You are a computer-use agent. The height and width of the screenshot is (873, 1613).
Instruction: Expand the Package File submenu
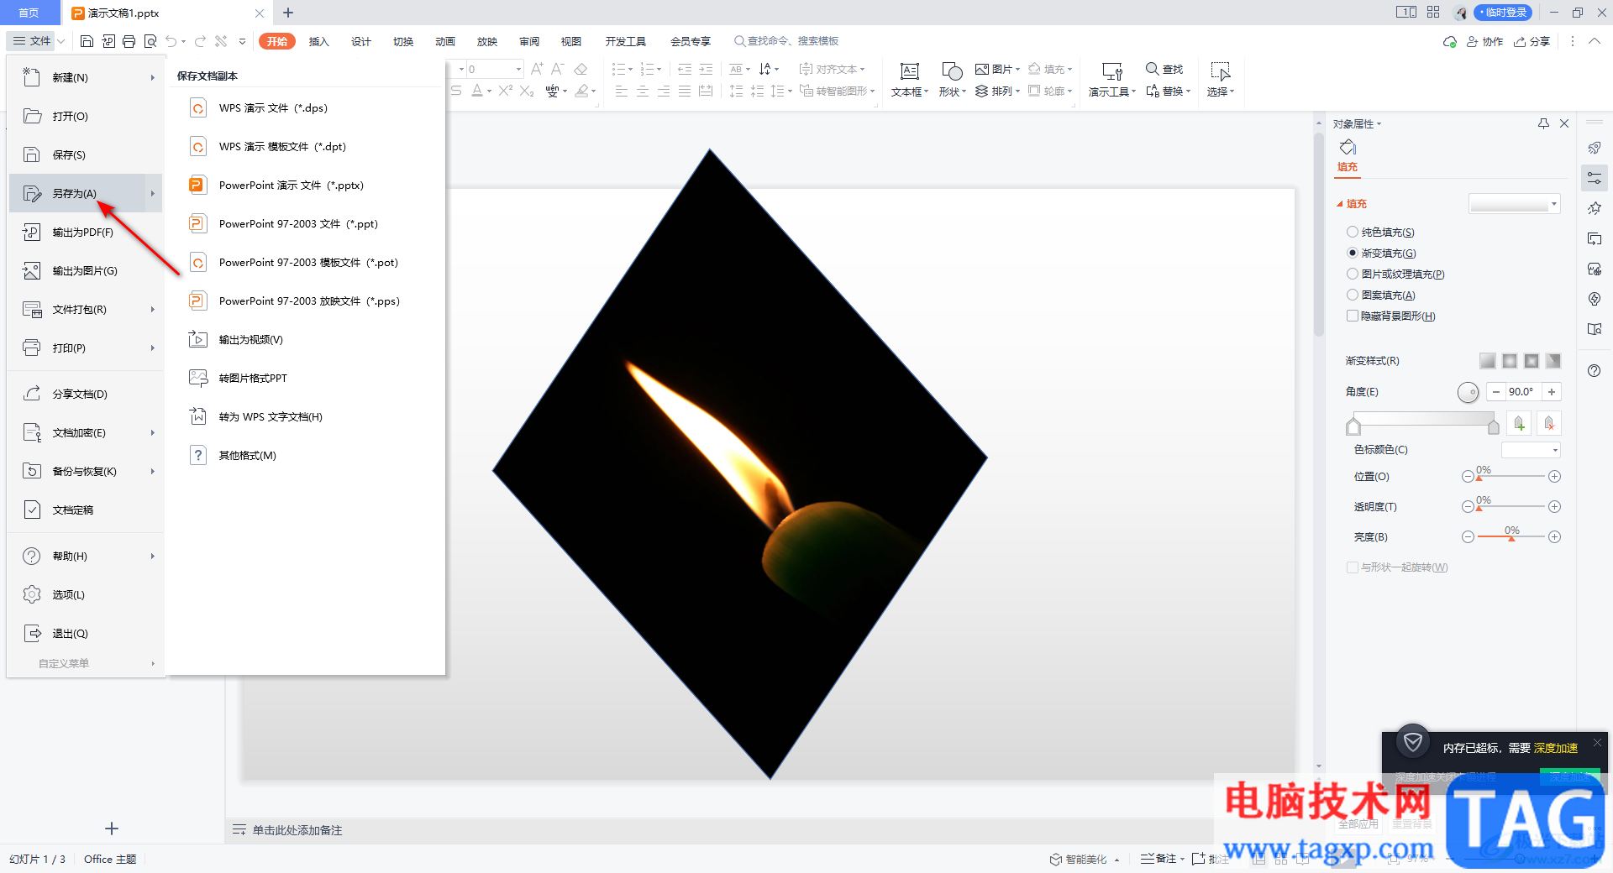coord(153,309)
